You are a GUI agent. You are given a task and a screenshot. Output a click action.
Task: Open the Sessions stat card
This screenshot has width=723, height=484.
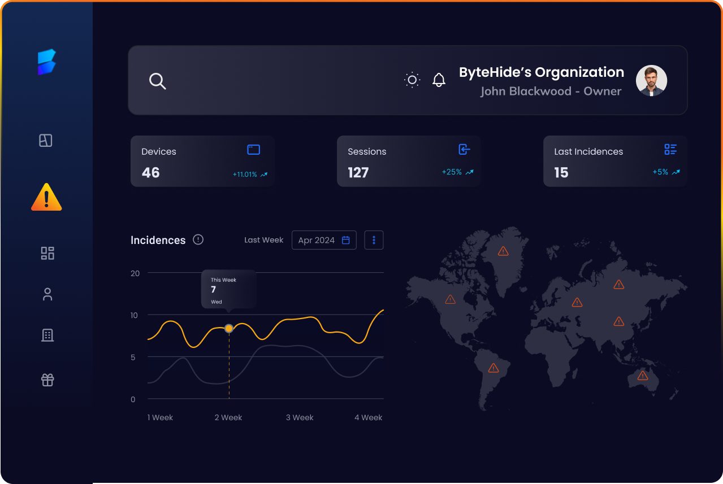coord(409,162)
